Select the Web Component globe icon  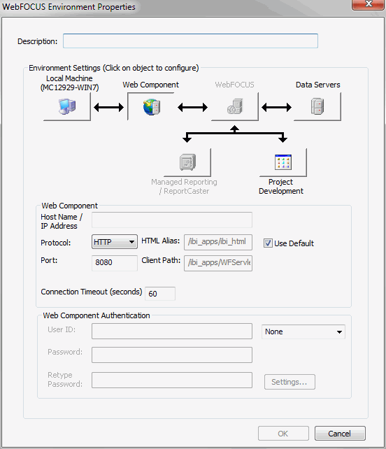click(152, 107)
